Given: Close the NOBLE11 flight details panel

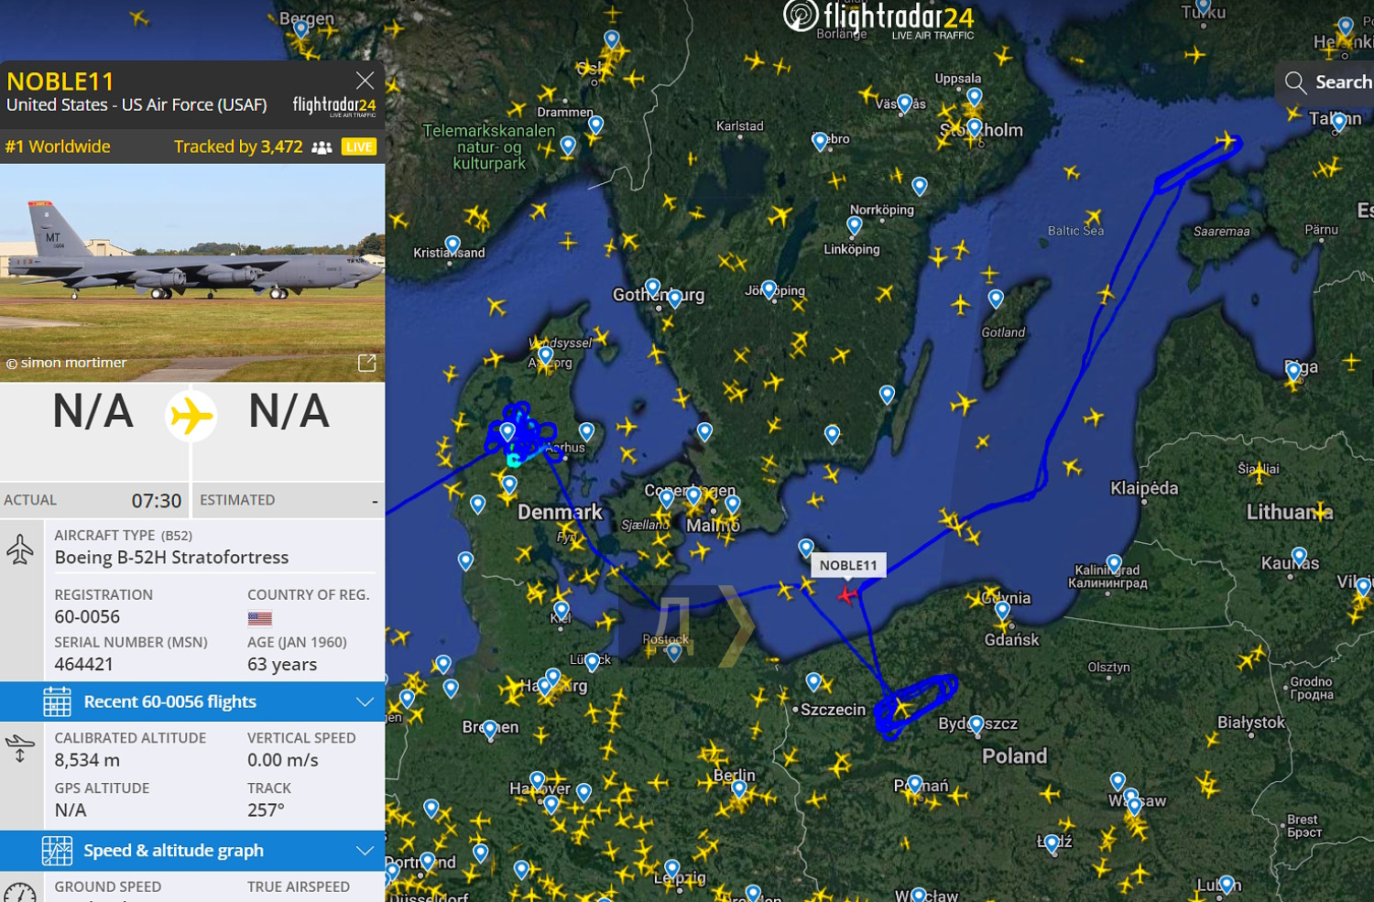Looking at the screenshot, I should tap(365, 81).
